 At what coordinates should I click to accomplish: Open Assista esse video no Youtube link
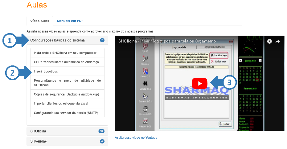point(136,138)
